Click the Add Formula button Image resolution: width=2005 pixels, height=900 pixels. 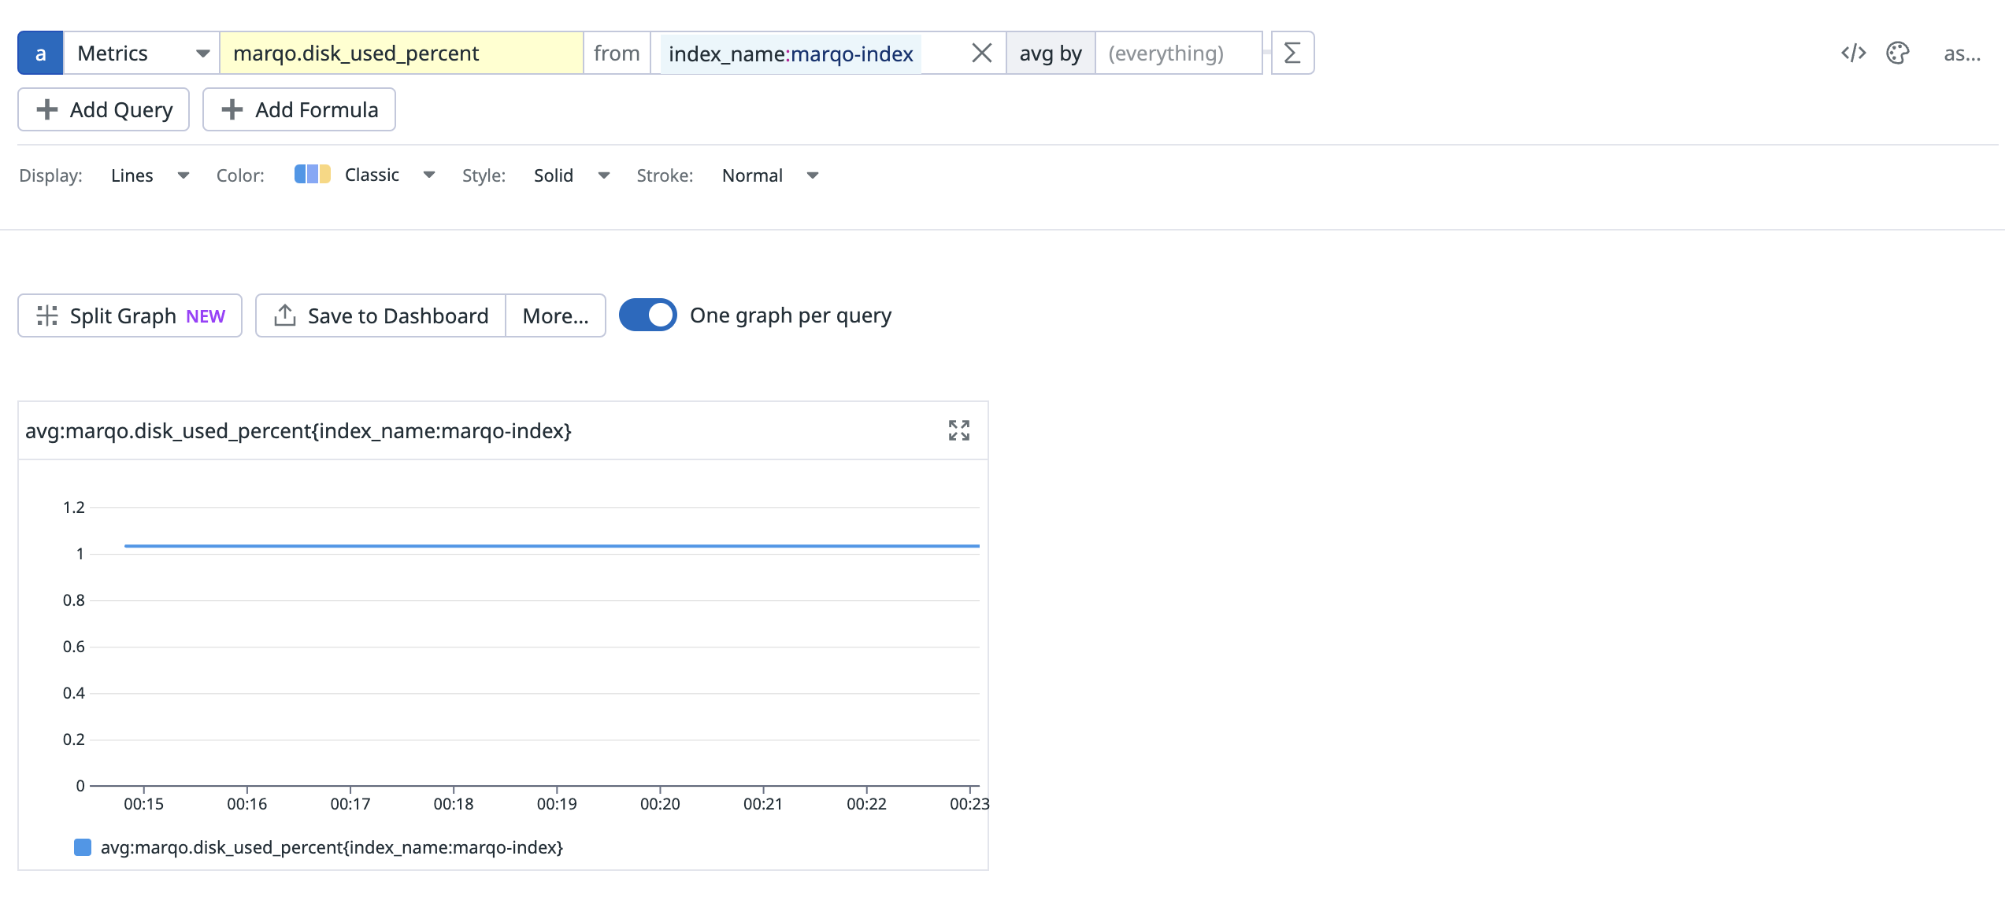click(299, 109)
